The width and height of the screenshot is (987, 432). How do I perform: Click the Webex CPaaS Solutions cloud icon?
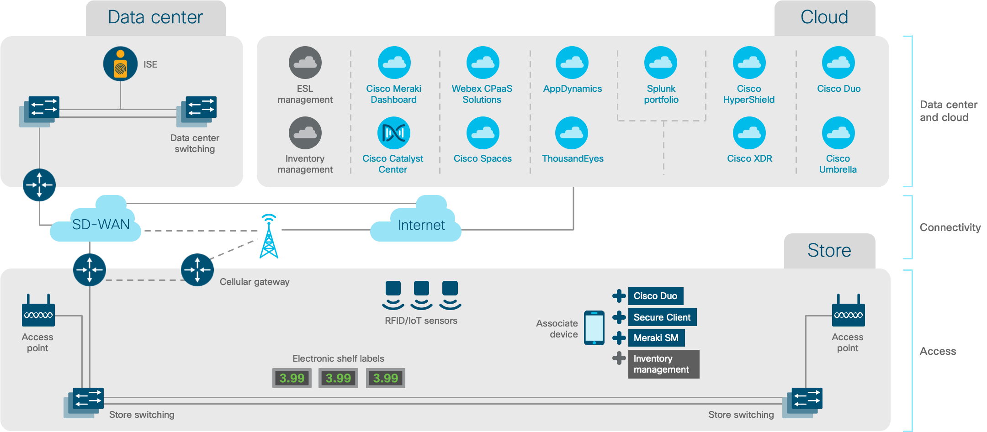coord(483,63)
